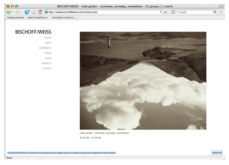The width and height of the screenshot is (229, 165).
Task: Click the toolbar toggle pill in the title bar
Action: (x=221, y=6)
